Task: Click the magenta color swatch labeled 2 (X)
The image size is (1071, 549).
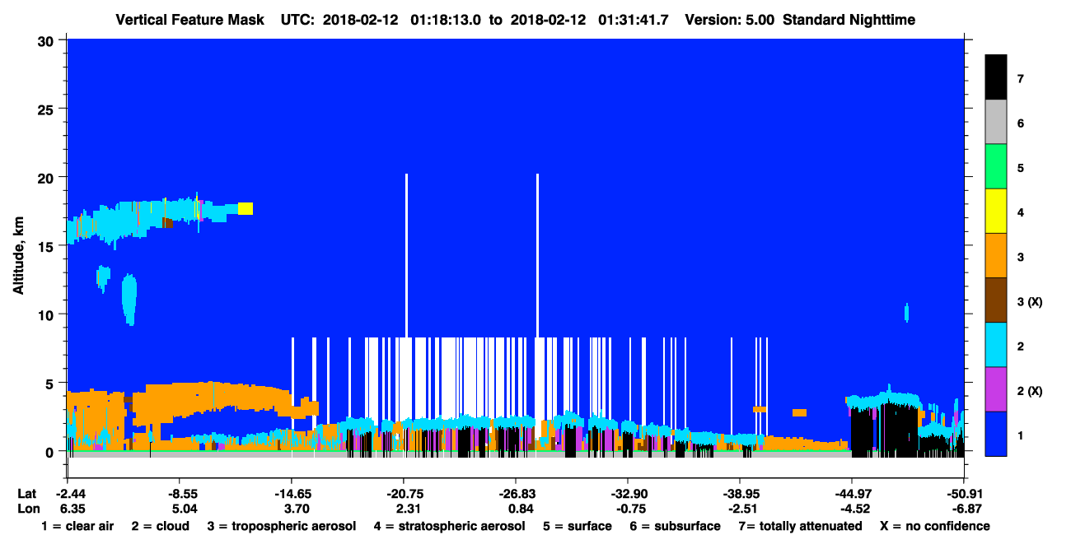Action: 996,389
